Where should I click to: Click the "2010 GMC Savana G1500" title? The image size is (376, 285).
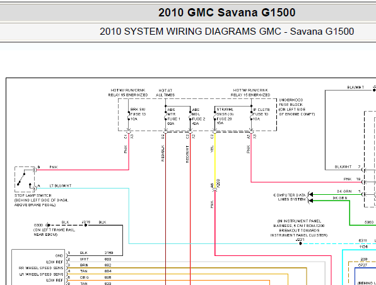[x=227, y=13]
